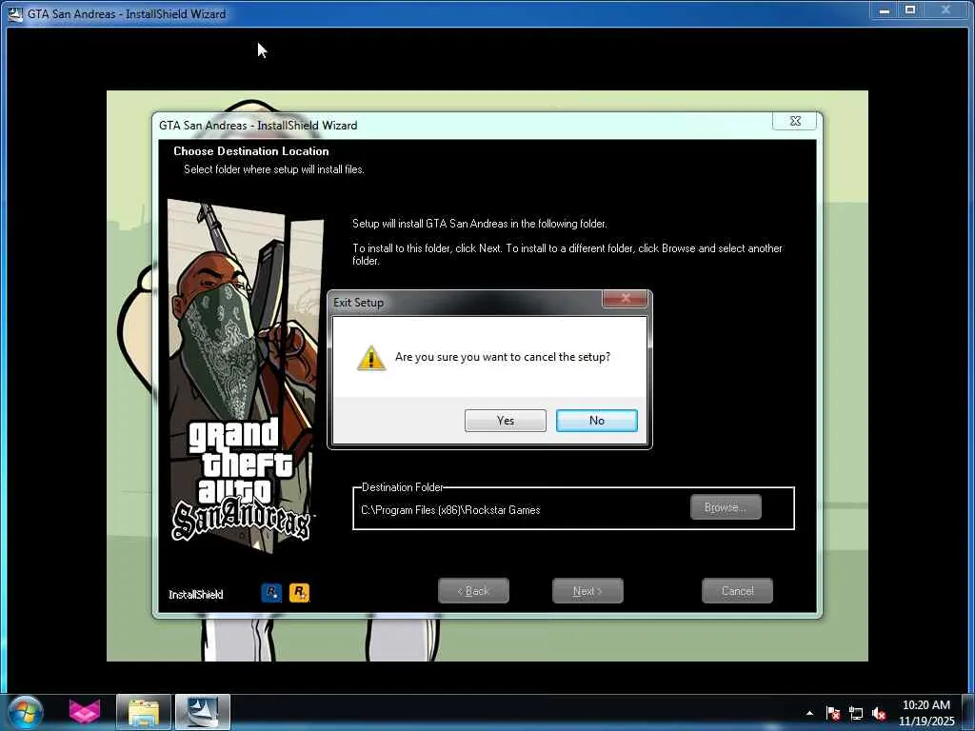
Task: Close the Exit Setup dialog
Action: [x=626, y=298]
